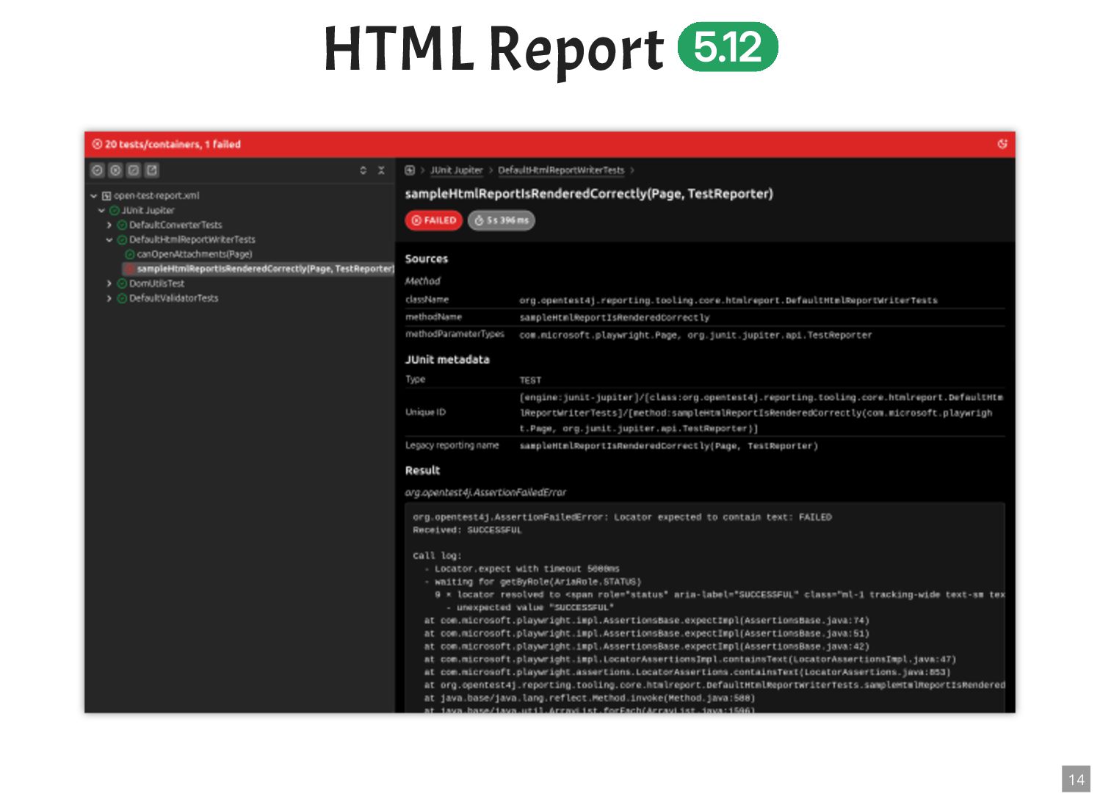
Task: Select the open-test-report.xml root item
Action: tap(156, 196)
